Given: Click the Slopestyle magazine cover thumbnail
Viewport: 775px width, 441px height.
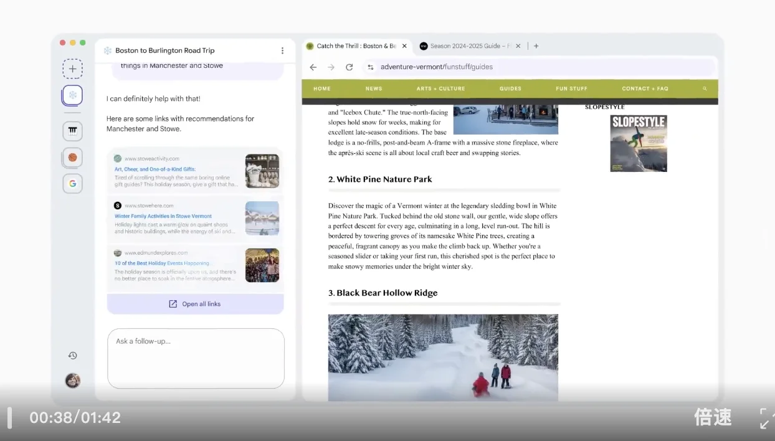Looking at the screenshot, I should click(638, 143).
